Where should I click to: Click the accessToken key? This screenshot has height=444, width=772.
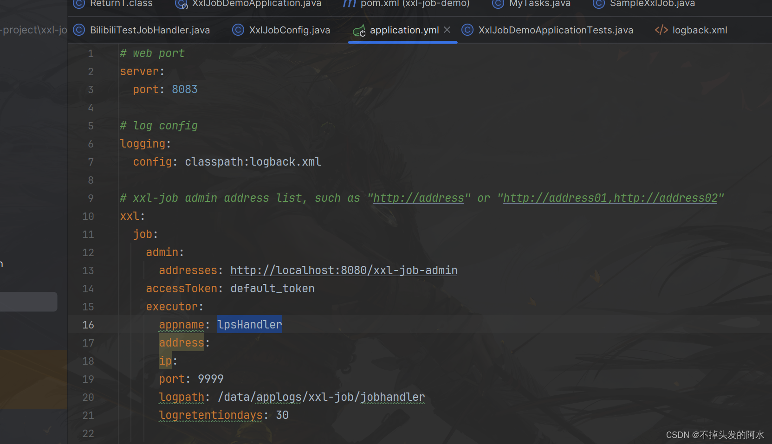(x=182, y=289)
